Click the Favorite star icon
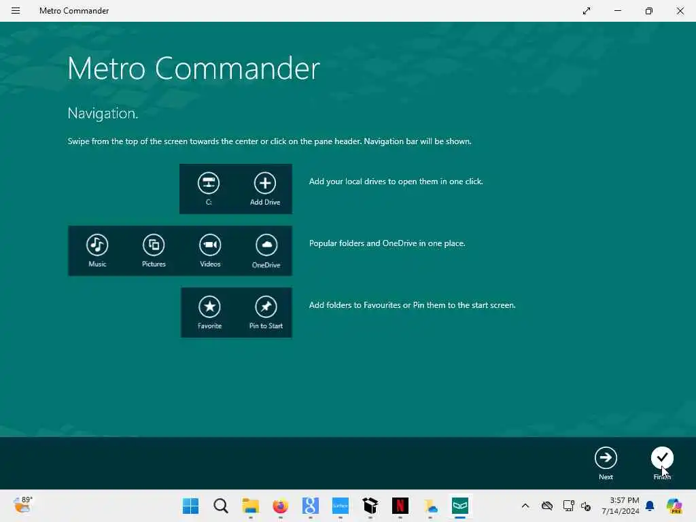This screenshot has height=522, width=696. [x=209, y=307]
